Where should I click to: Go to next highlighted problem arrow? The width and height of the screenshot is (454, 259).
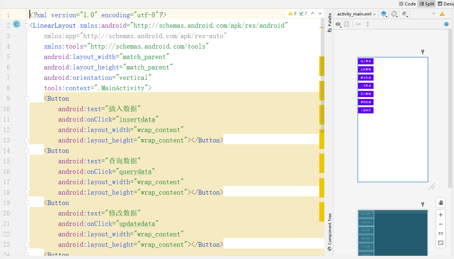320,14
